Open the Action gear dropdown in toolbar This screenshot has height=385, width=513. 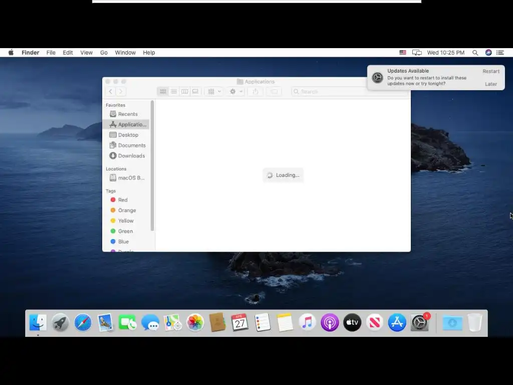tap(235, 91)
